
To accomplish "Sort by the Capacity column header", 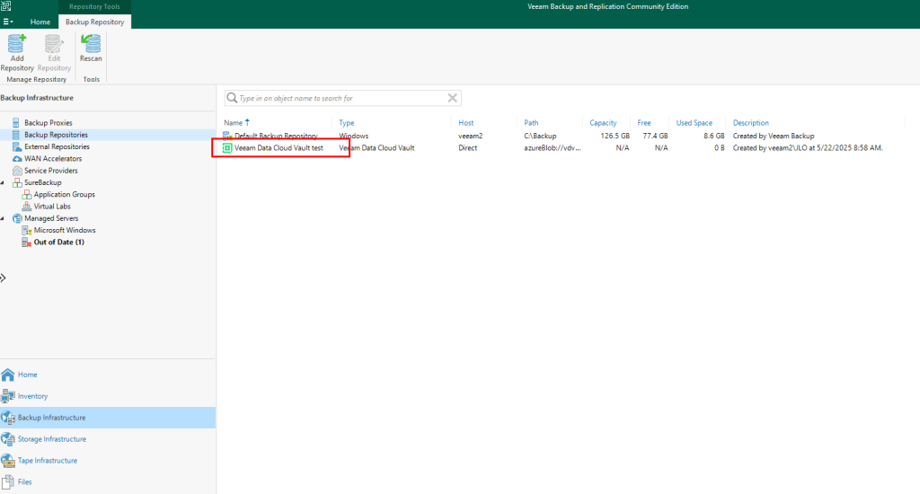I will [x=603, y=123].
